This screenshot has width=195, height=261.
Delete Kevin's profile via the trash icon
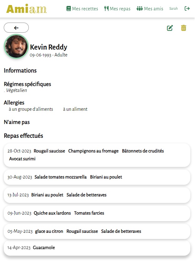tap(184, 28)
